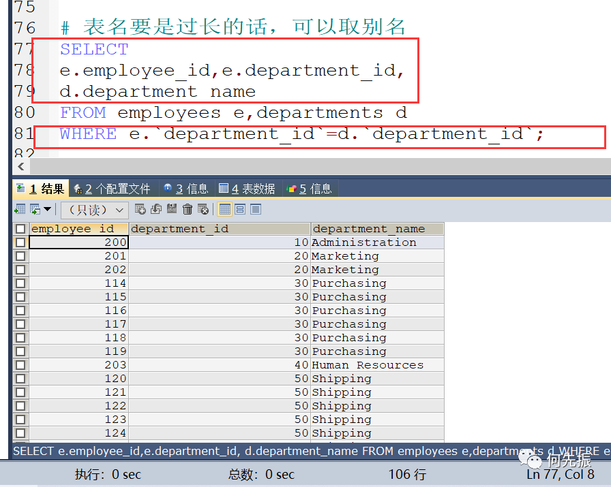
Task: Open the 3 信息 tab
Action: coord(186,189)
